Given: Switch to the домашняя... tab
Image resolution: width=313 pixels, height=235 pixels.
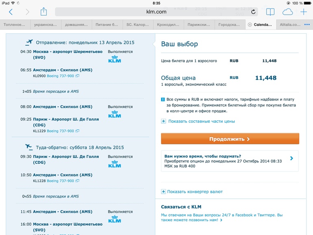Looking at the screenshot, I should point(76,24).
